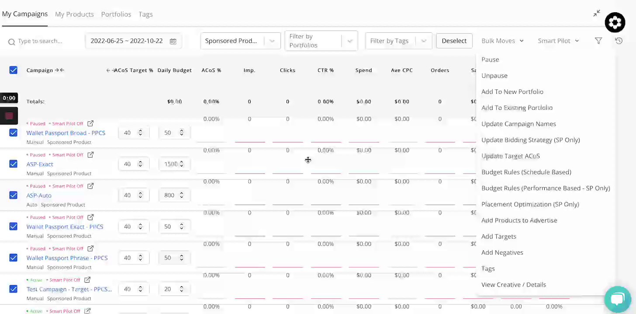The height and width of the screenshot is (314, 636).
Task: Open the filter funnel icon
Action: pos(598,41)
